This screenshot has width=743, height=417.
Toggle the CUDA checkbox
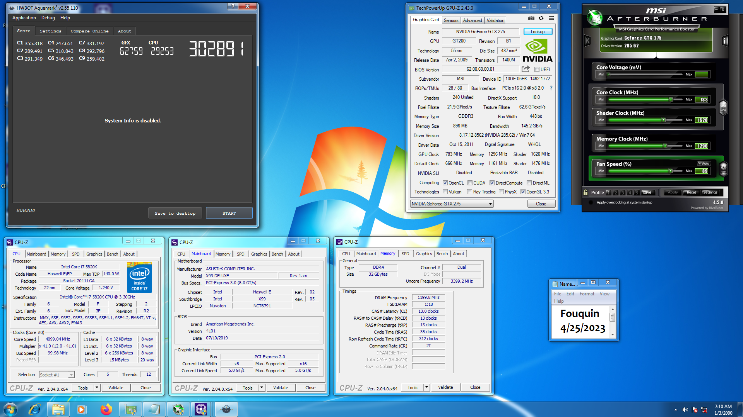click(x=470, y=183)
